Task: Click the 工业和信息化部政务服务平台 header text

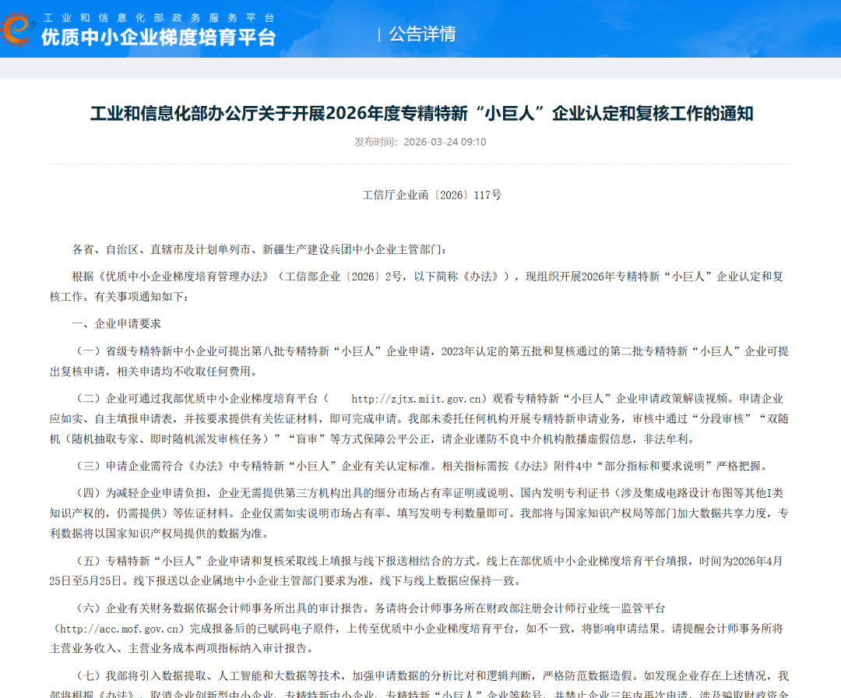Action: click(159, 18)
